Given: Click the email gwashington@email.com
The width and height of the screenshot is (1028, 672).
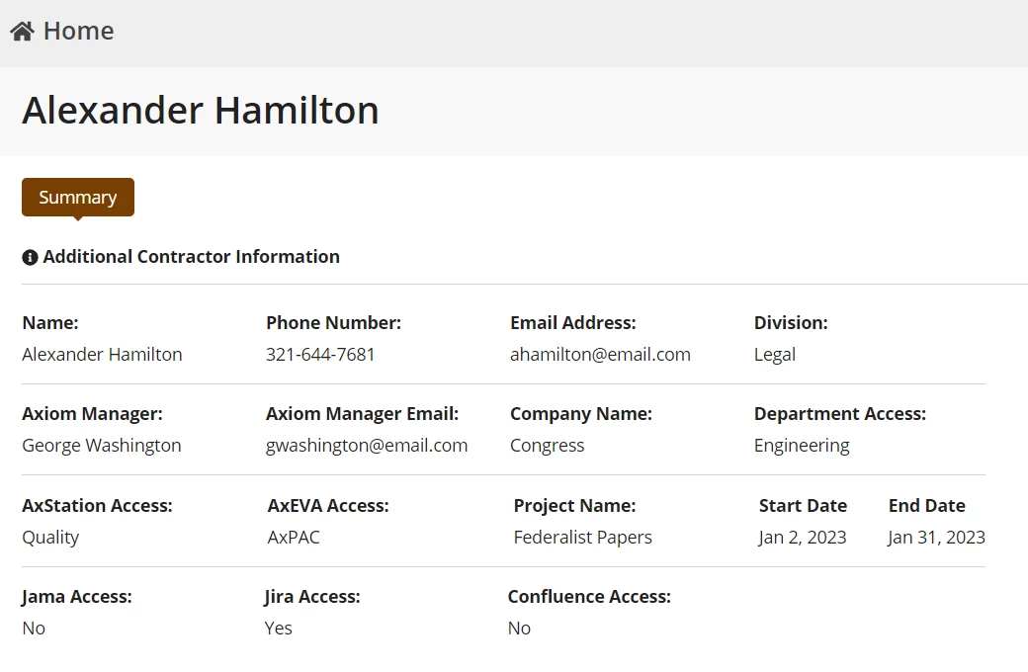Looking at the screenshot, I should point(367,446).
